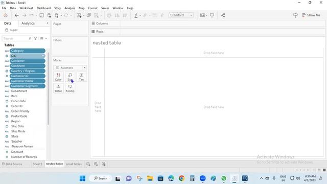Open the Analysis menu
327x184 pixels.
(69, 8)
